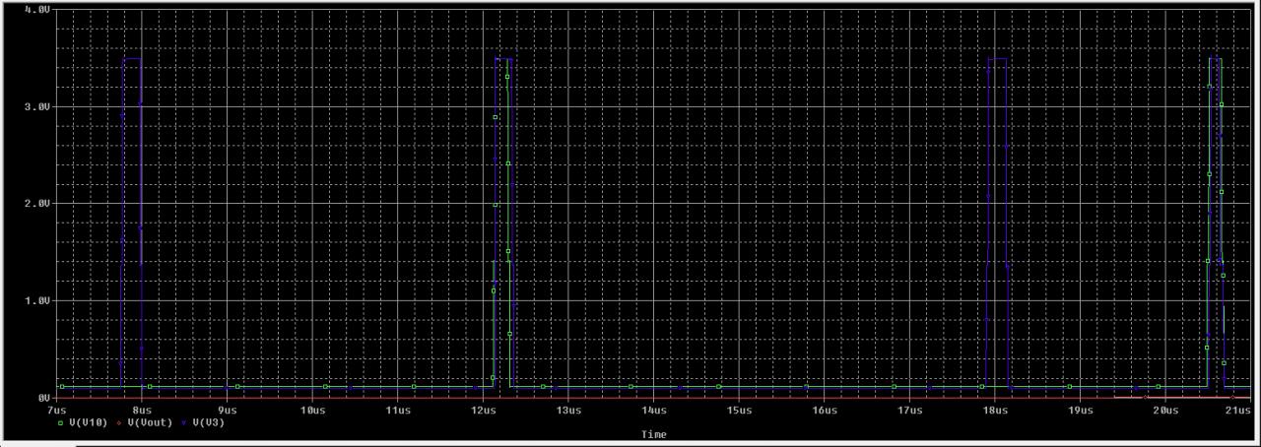Image resolution: width=1261 pixels, height=447 pixels.
Task: Click the 10us x-axis label
Action: [x=312, y=410]
